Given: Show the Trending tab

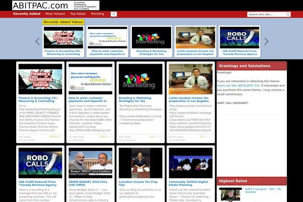Looking at the screenshot, I should (97, 14).
